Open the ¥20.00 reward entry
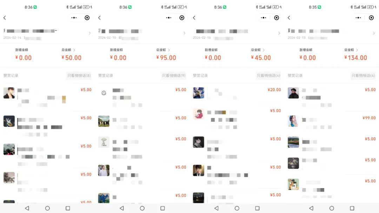Viewport: 379px width, 213px height. [237, 93]
